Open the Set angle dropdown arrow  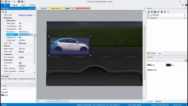pos(32,35)
